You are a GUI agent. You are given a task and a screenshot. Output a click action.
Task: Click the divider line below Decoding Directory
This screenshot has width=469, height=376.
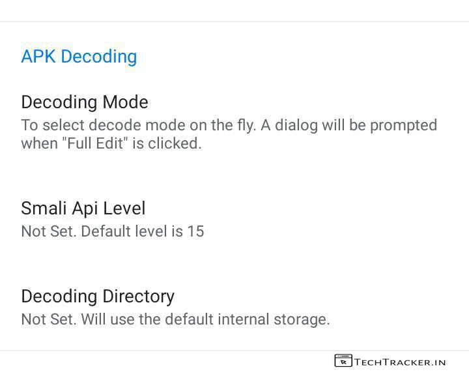pyautogui.click(x=234, y=351)
